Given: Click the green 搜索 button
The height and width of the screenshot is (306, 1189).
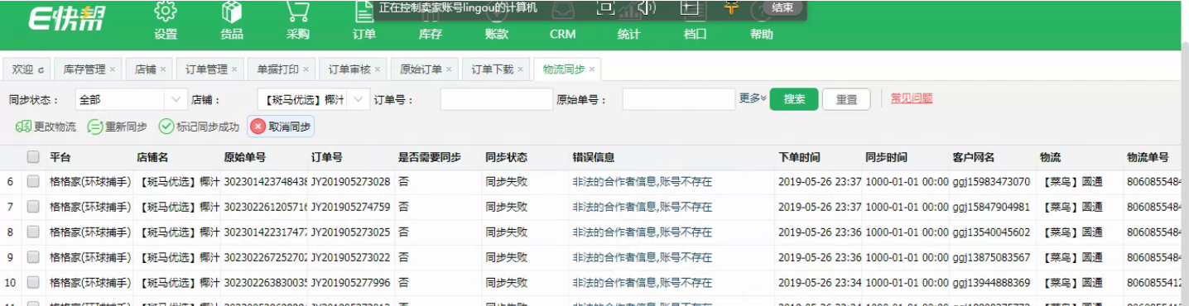Looking at the screenshot, I should pos(794,99).
